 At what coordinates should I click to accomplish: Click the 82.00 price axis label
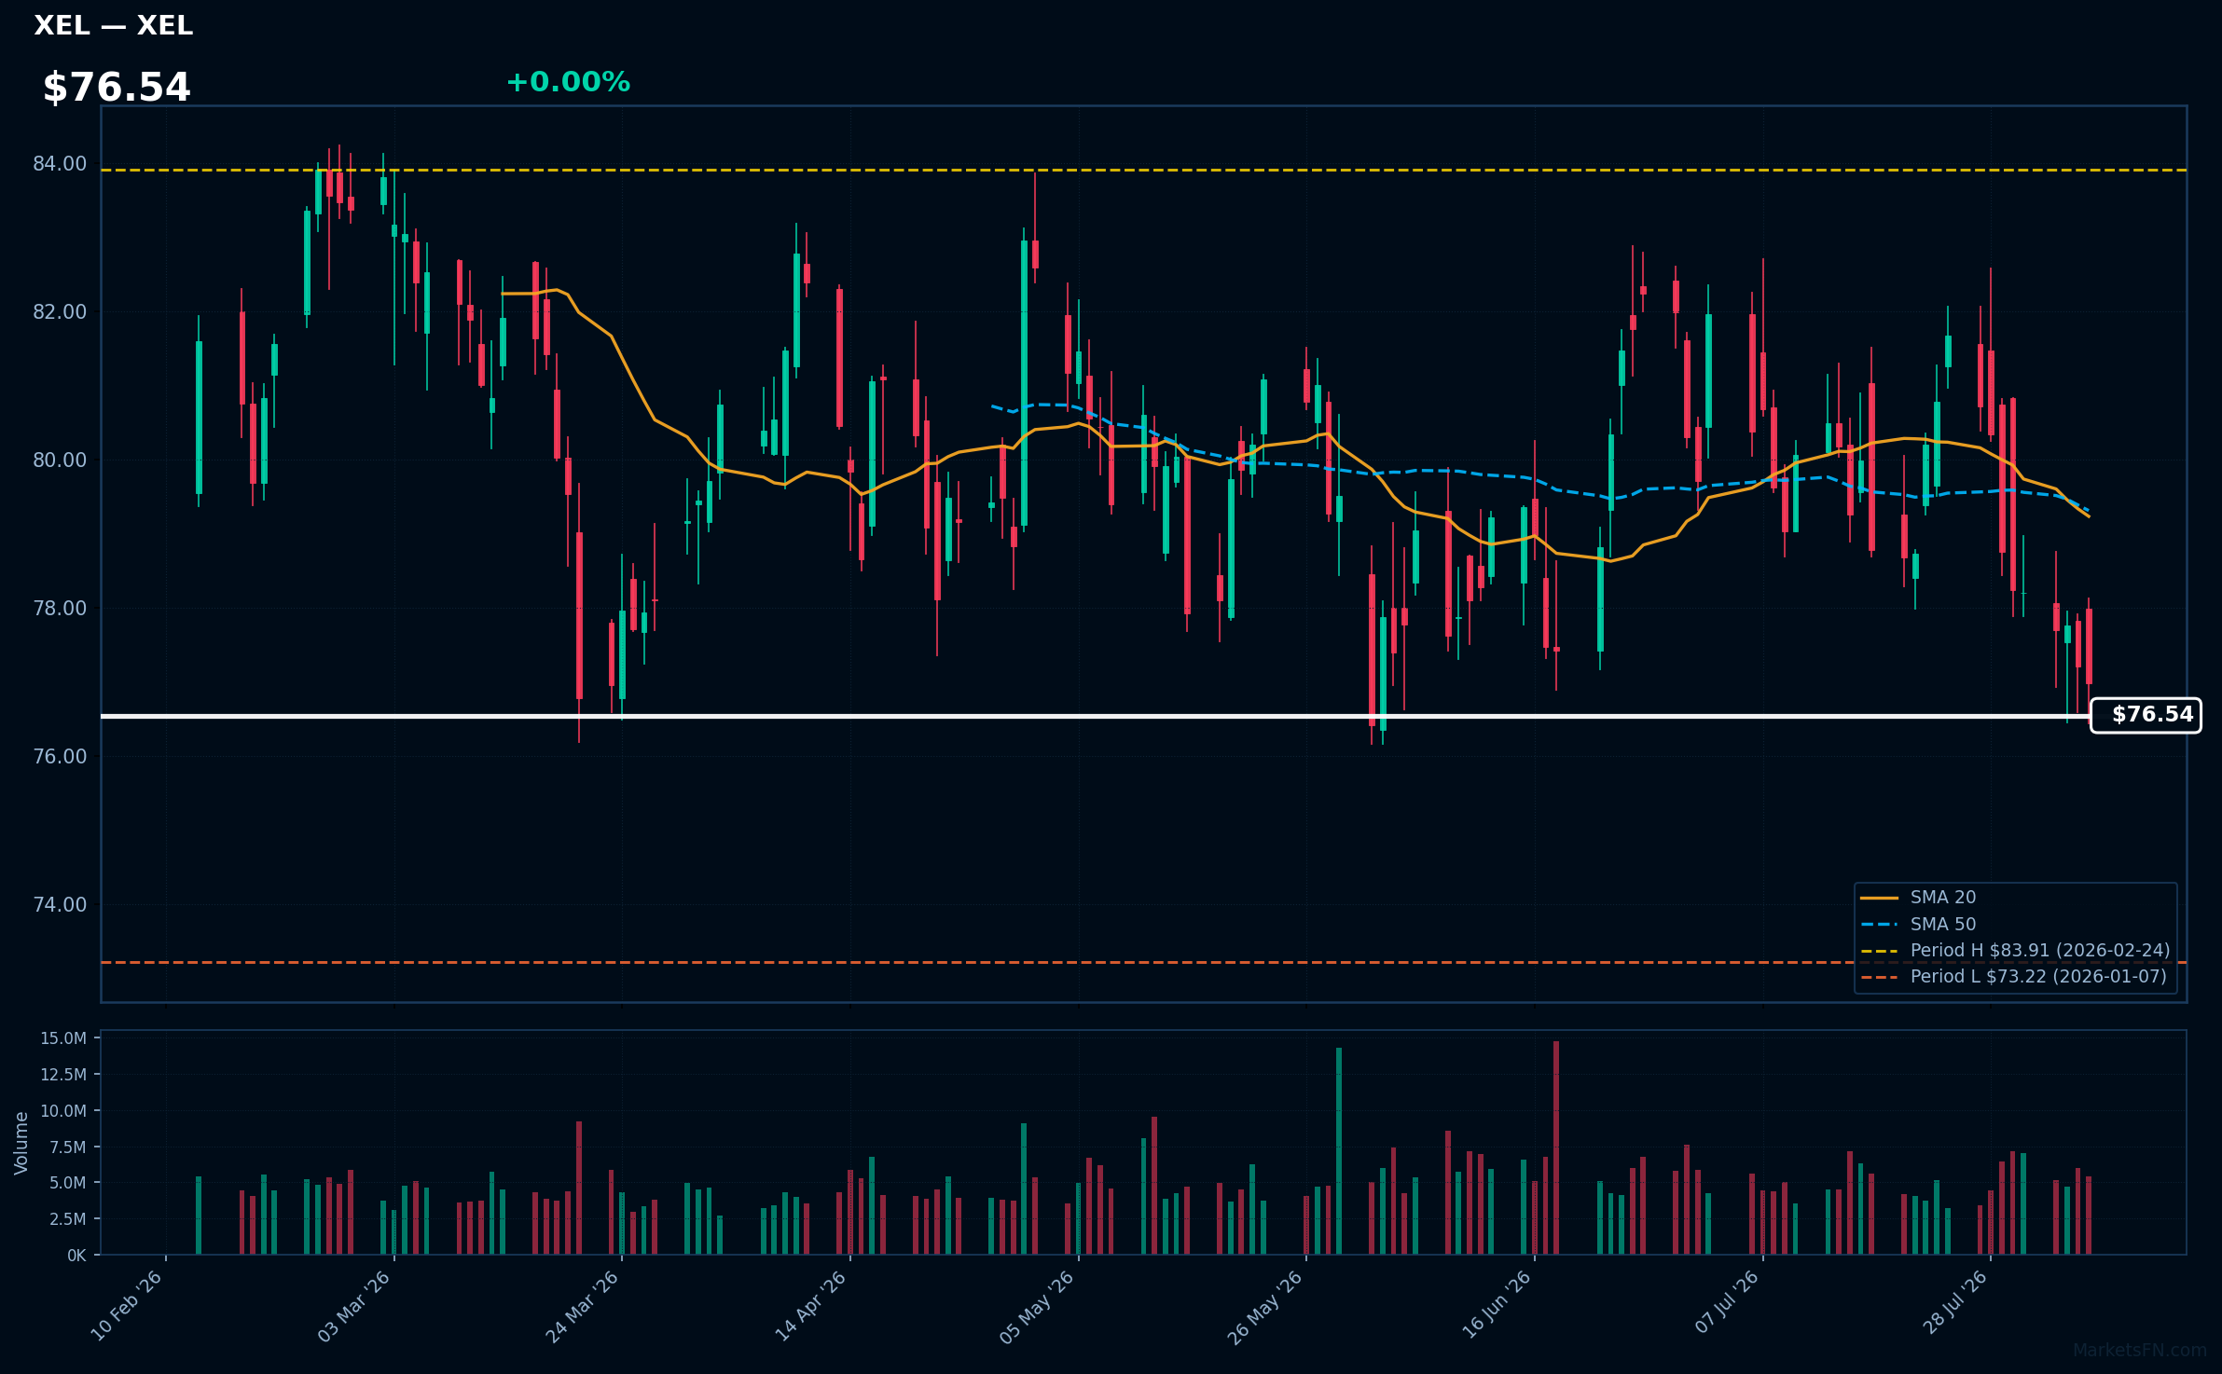click(x=60, y=312)
